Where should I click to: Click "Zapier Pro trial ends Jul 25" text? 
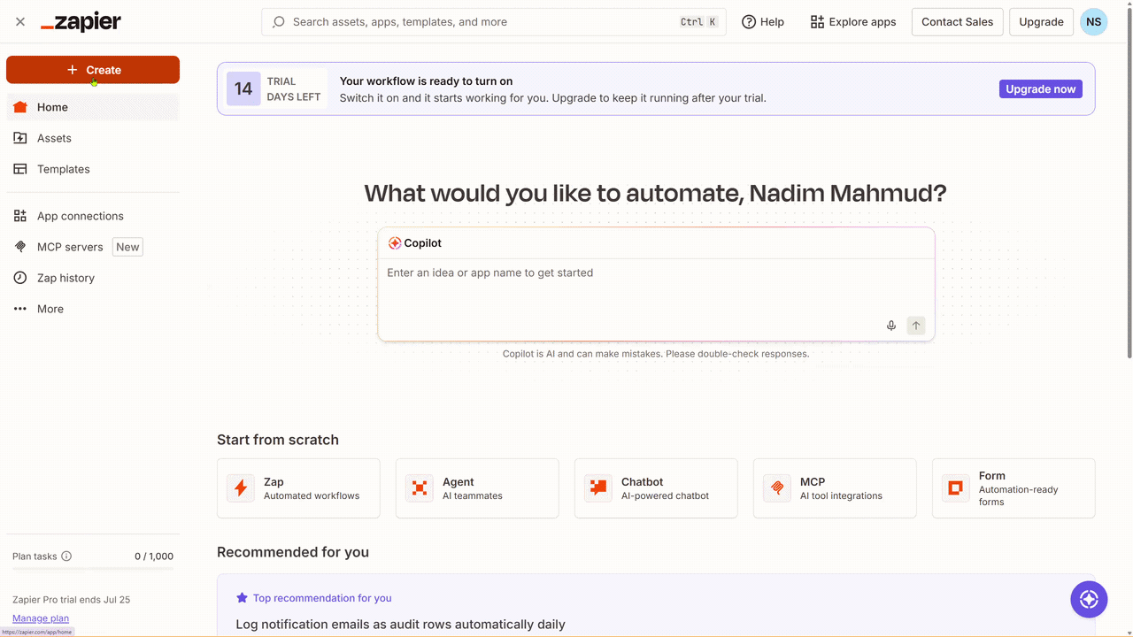tap(71, 600)
